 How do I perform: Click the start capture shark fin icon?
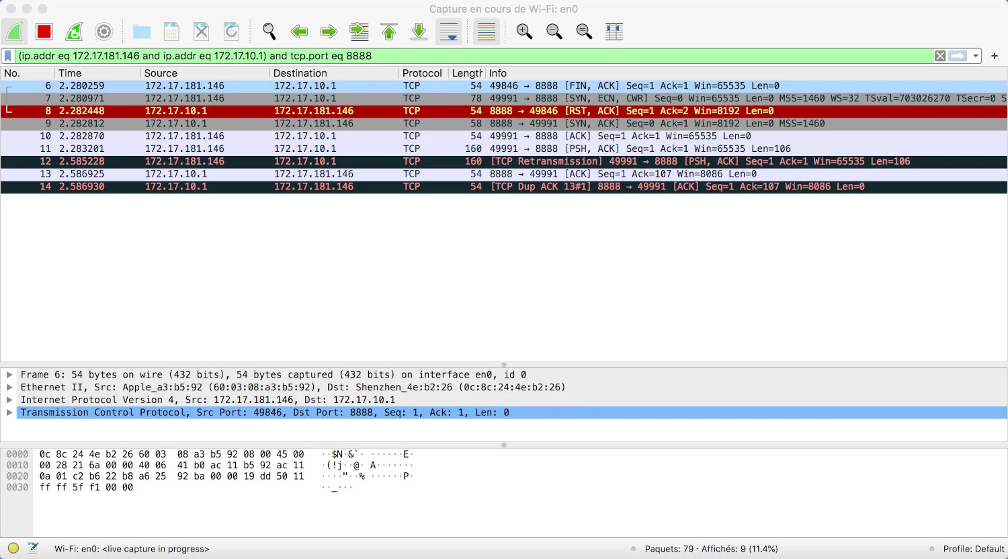click(15, 32)
